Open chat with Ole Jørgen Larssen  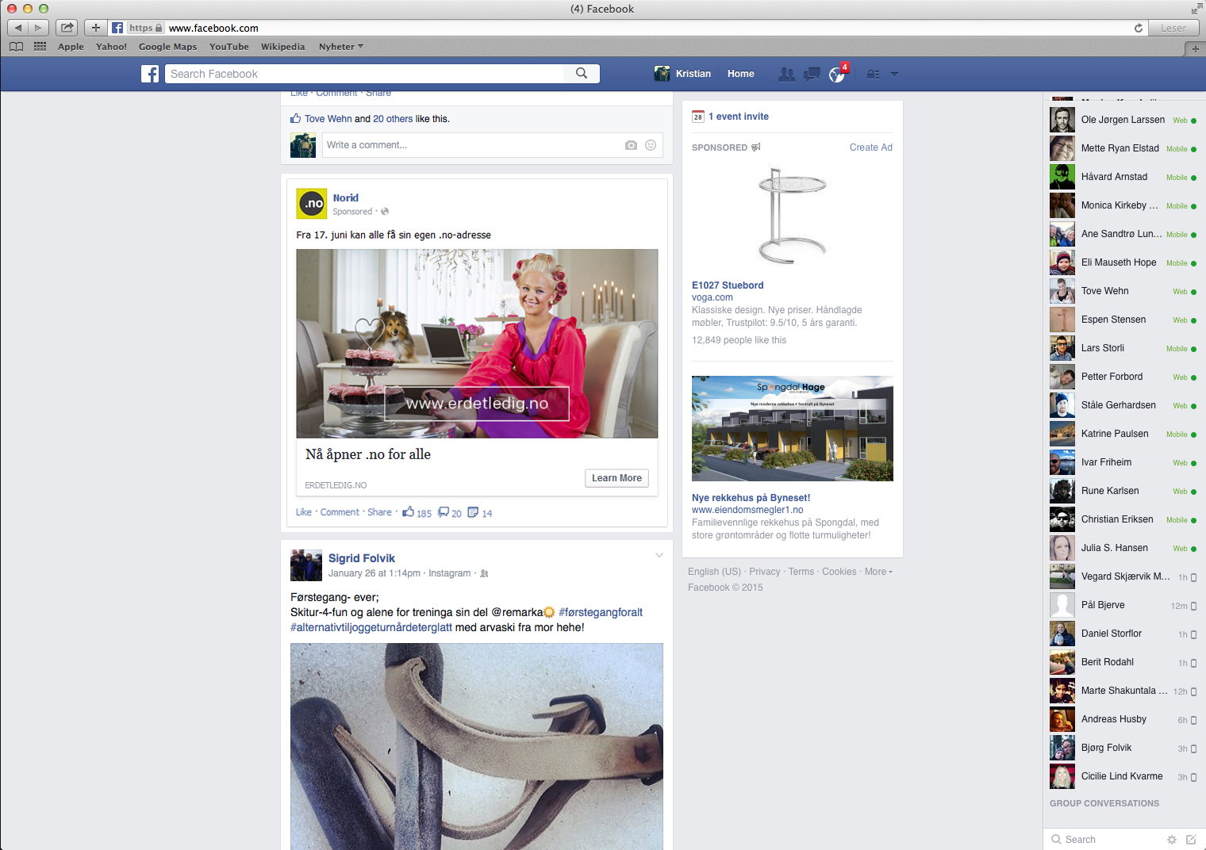tap(1123, 120)
